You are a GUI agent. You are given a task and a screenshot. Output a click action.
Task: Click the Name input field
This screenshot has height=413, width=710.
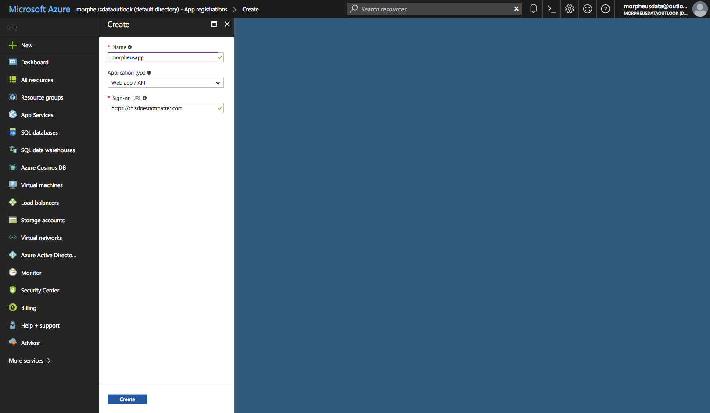[x=165, y=57]
